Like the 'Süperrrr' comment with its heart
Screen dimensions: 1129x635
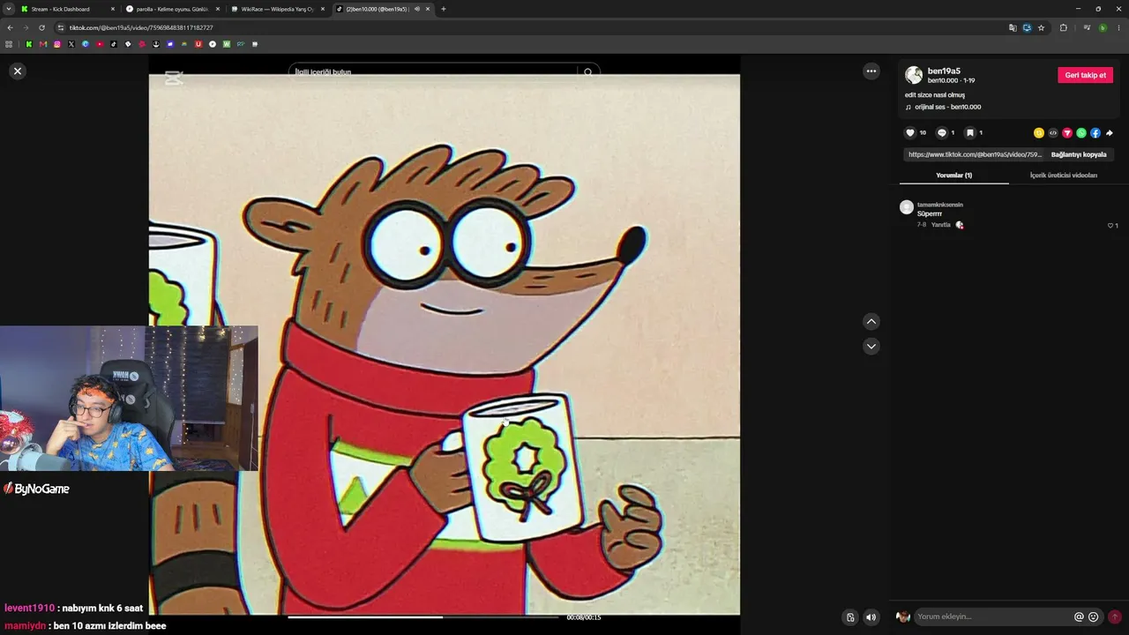[1110, 226]
